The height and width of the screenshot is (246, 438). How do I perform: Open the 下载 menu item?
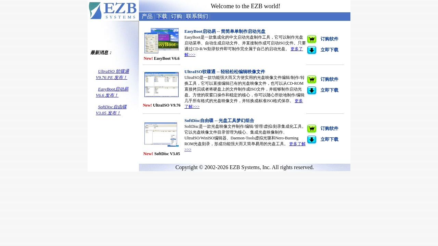162,16
